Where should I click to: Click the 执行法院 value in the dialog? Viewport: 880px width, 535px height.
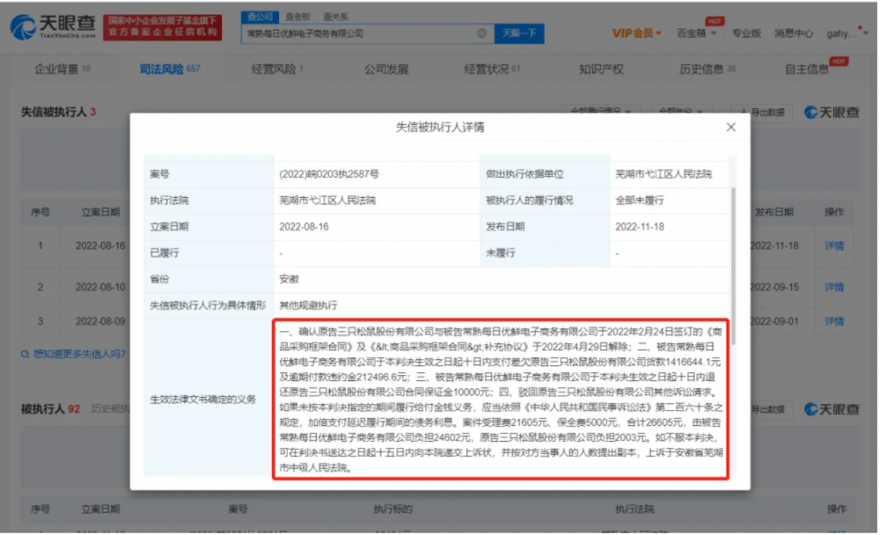click(x=327, y=201)
